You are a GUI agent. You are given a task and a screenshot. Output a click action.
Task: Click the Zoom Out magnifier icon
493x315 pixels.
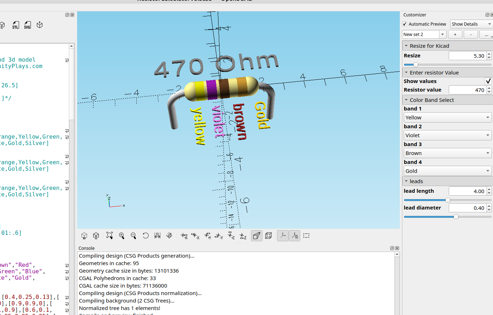pyautogui.click(x=134, y=236)
